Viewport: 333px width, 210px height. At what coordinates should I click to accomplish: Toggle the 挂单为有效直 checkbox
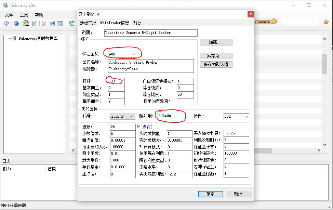click(x=177, y=101)
